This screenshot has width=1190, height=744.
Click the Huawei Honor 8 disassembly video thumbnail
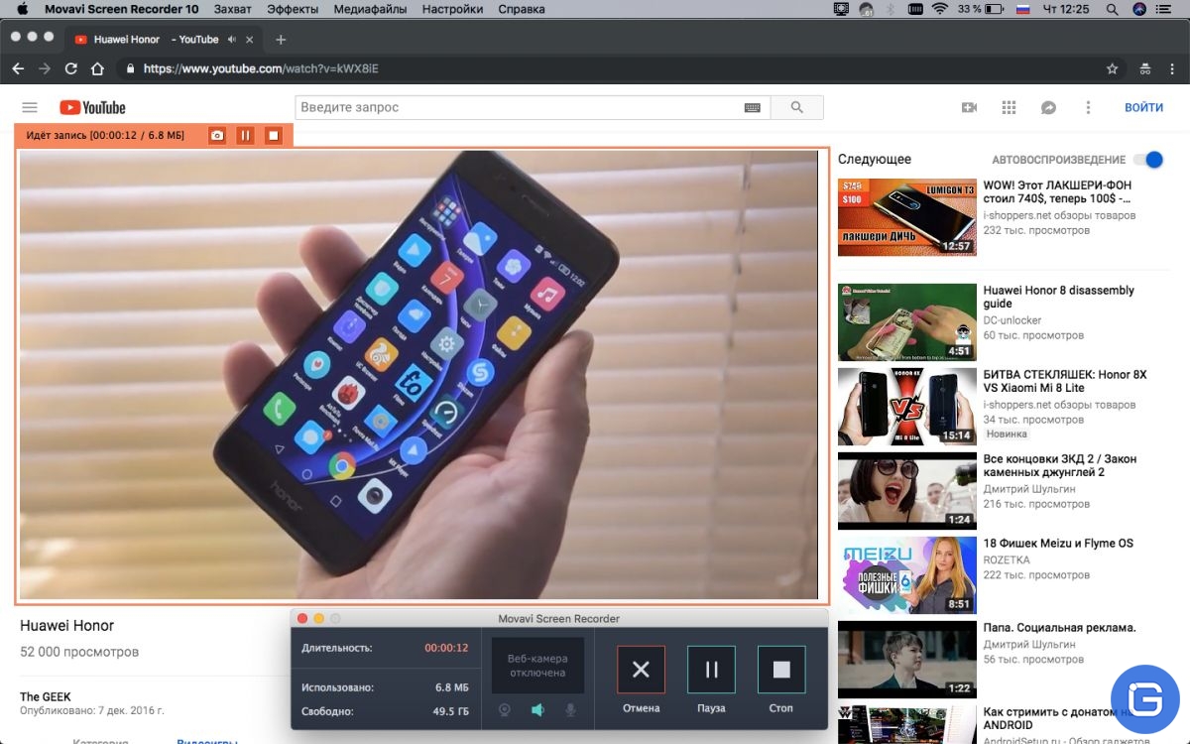click(907, 322)
